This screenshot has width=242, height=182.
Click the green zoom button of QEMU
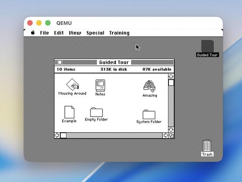[x=48, y=23]
